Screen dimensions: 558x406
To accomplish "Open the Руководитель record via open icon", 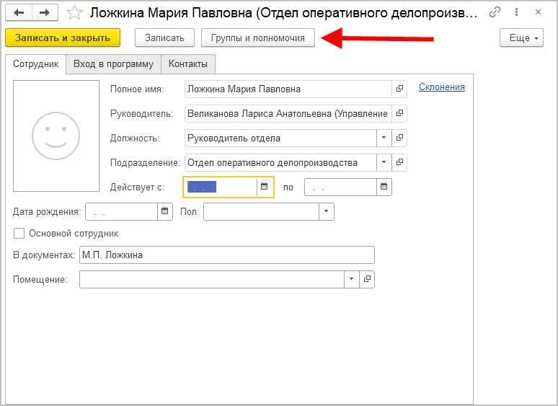I will click(400, 113).
